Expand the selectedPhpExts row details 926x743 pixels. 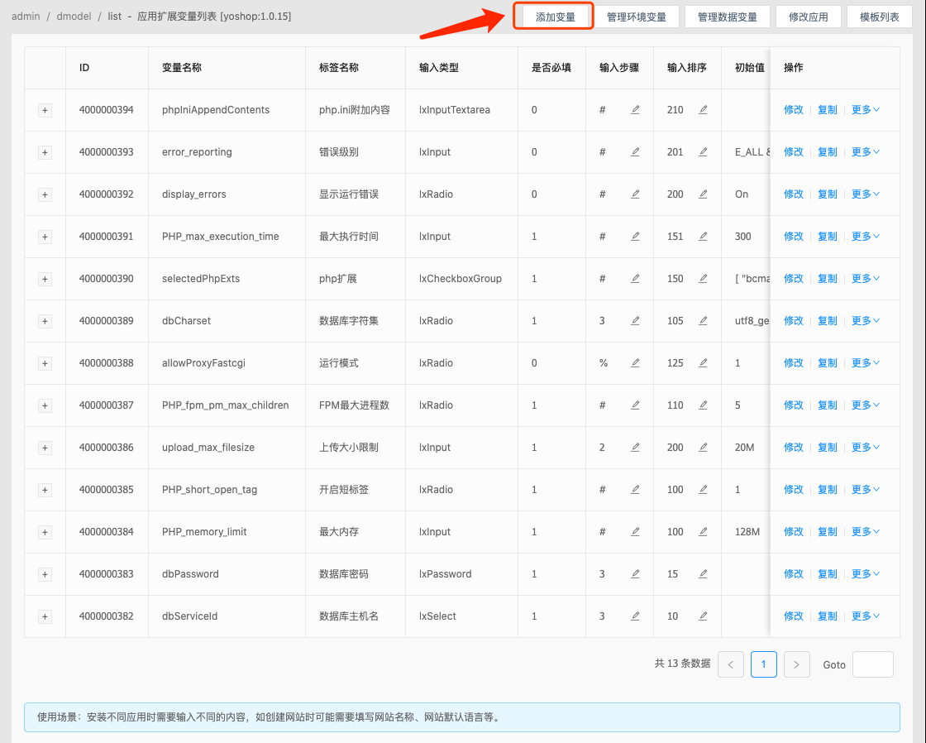click(x=45, y=279)
